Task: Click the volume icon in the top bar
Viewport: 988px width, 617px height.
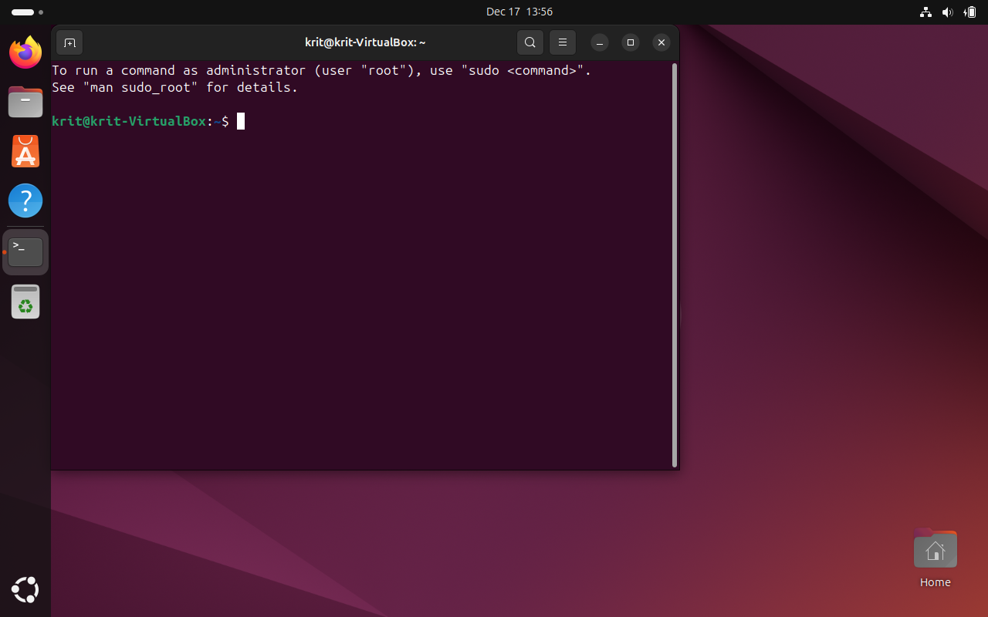Action: pyautogui.click(x=948, y=12)
